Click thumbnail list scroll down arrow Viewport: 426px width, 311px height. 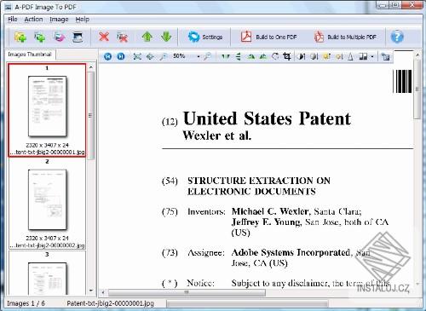pos(91,291)
